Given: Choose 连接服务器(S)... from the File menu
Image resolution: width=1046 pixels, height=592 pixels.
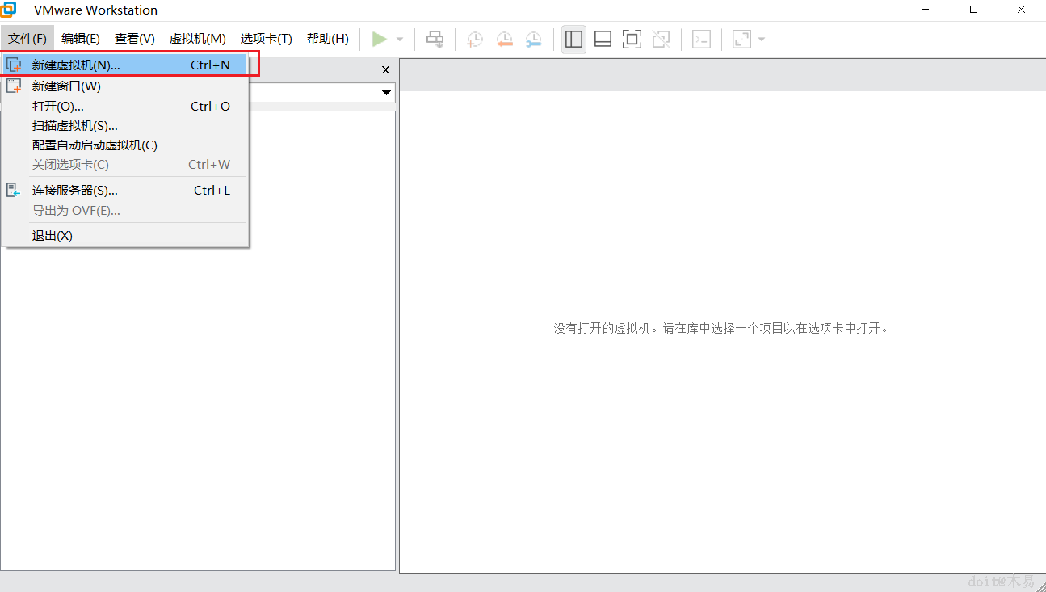Looking at the screenshot, I should [75, 191].
